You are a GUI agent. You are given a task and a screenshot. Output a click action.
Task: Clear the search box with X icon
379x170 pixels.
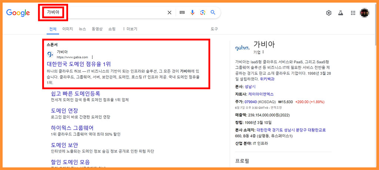(170, 13)
